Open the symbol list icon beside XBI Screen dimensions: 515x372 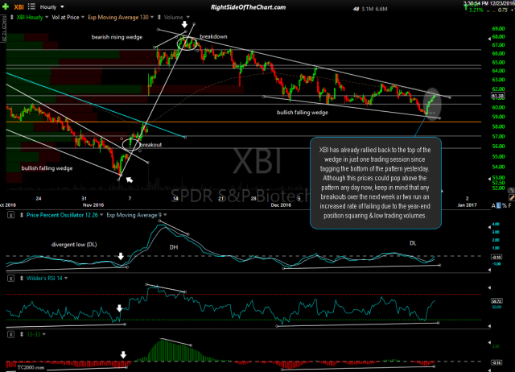pyautogui.click(x=31, y=6)
